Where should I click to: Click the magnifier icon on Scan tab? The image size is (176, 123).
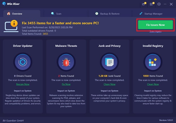(x=52, y=14)
